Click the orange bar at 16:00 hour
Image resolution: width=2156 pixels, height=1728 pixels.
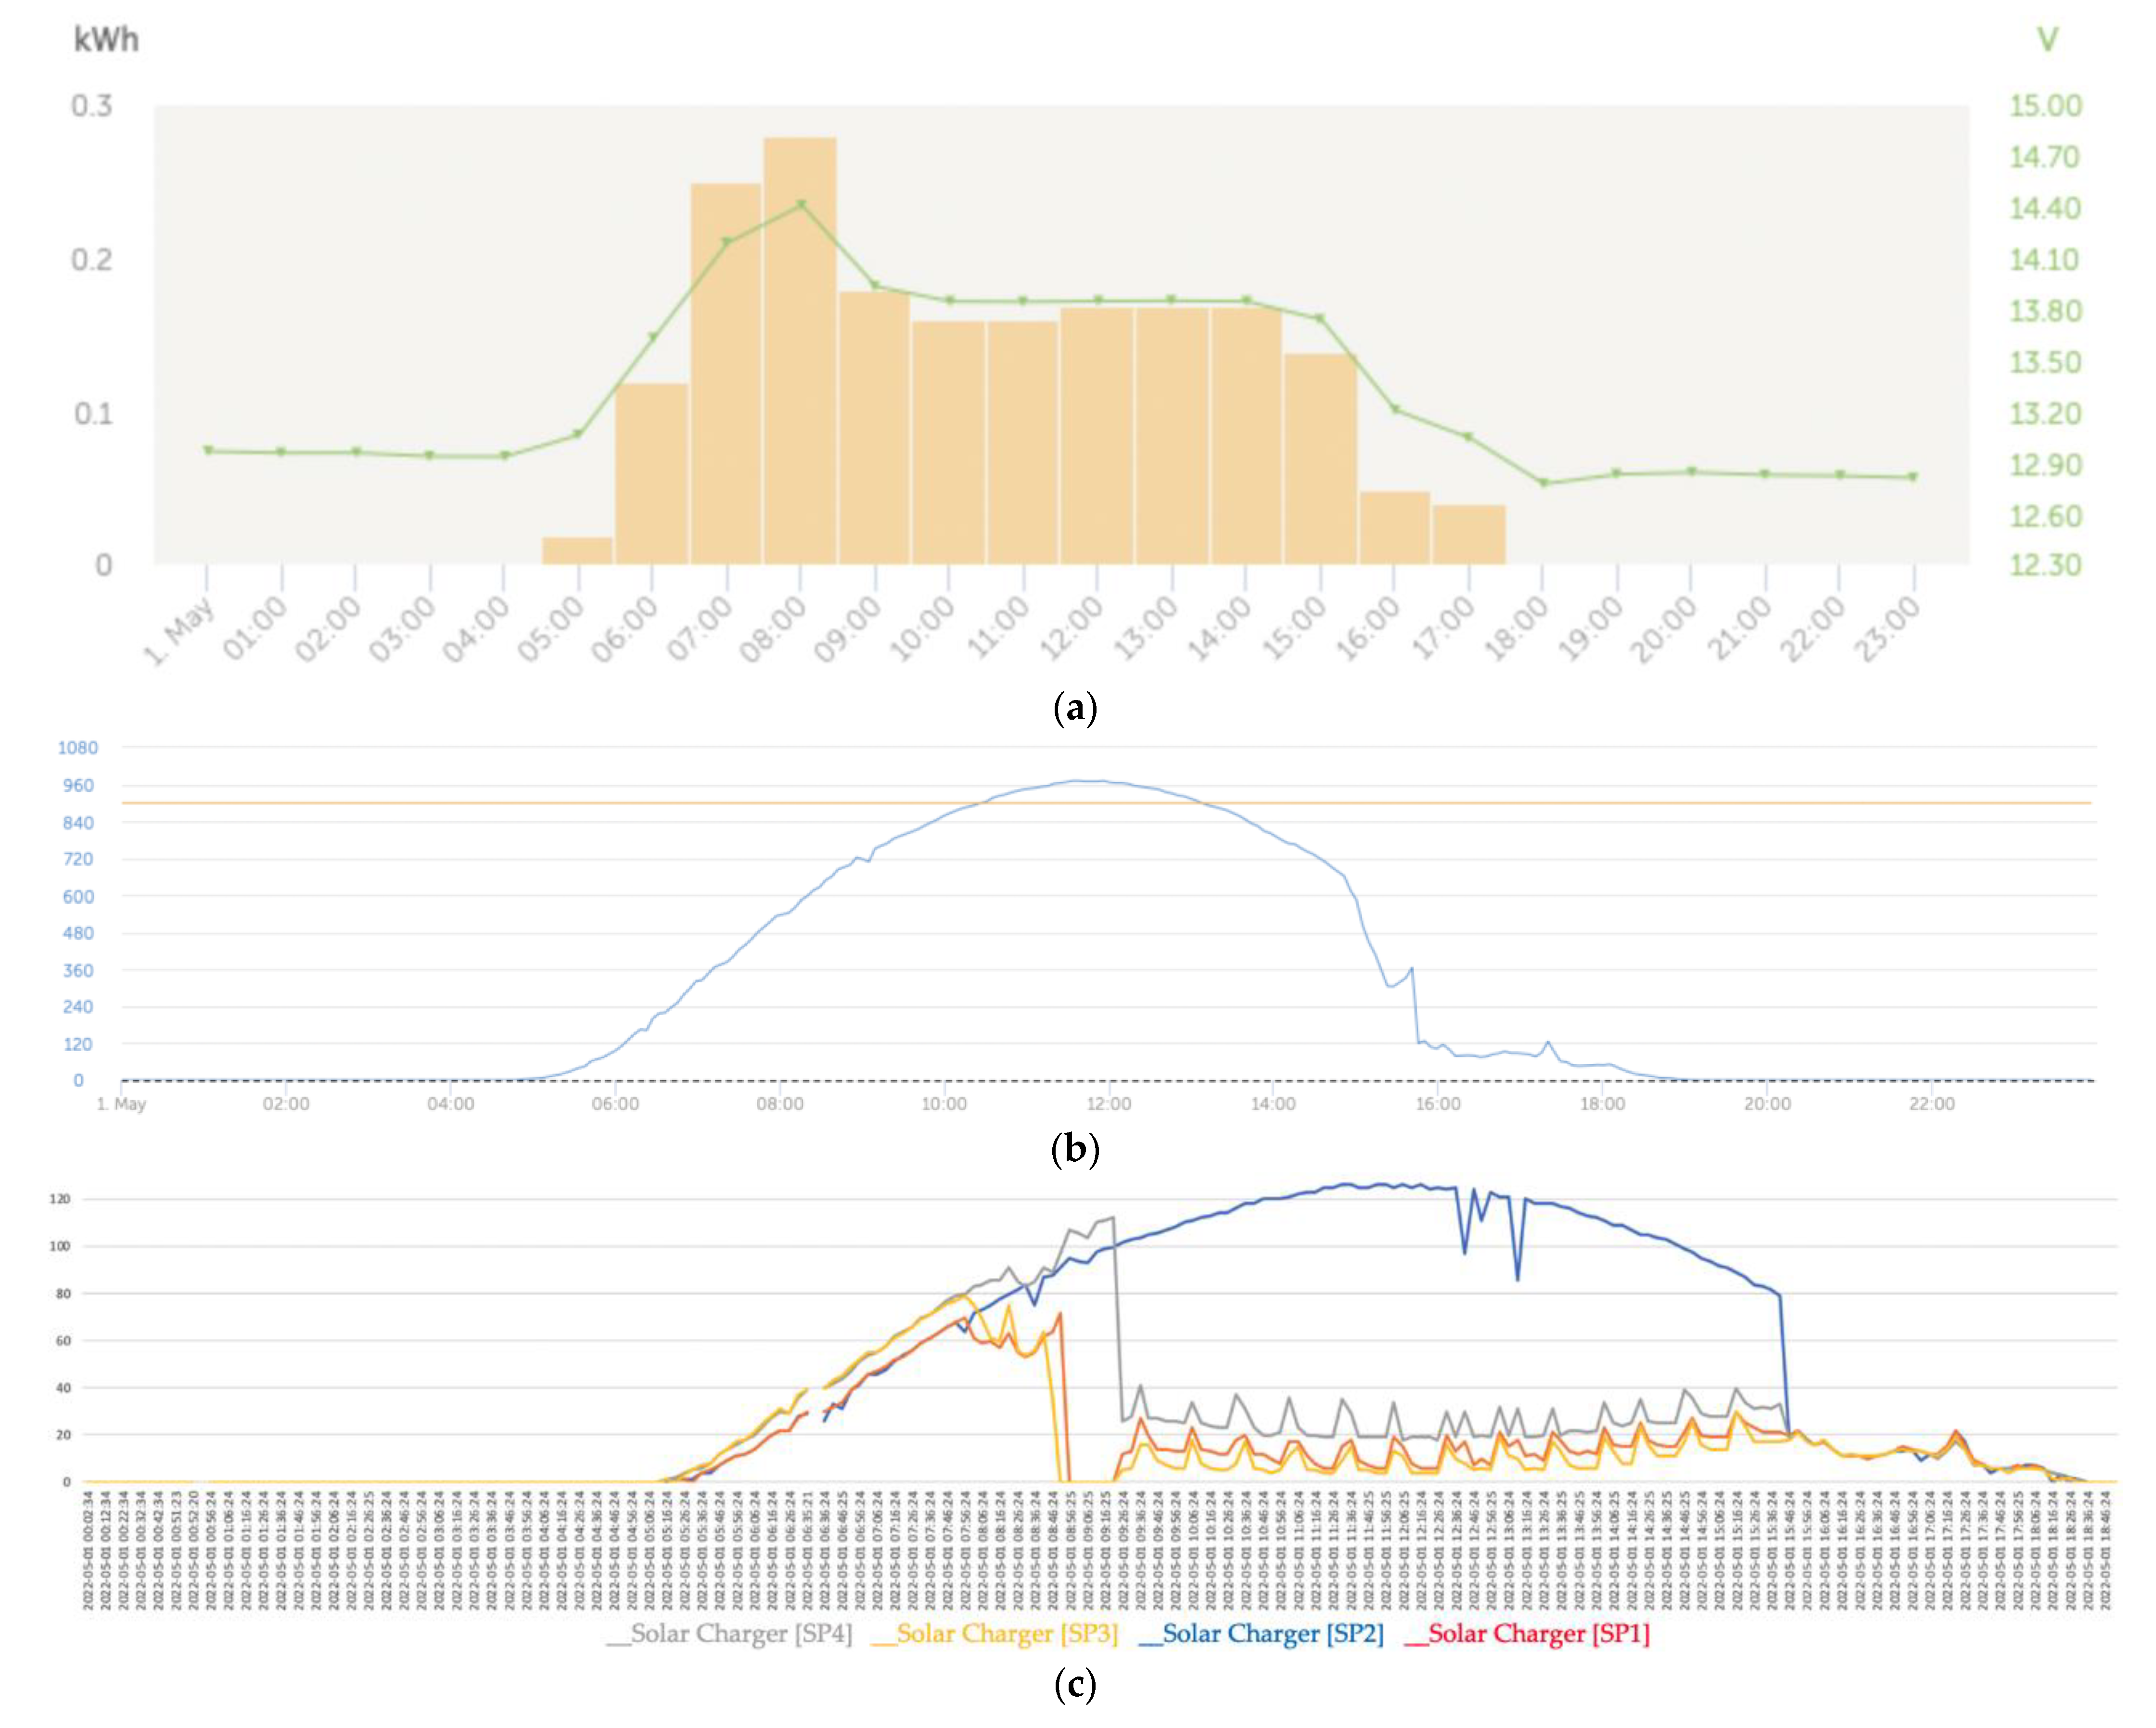click(x=1394, y=528)
